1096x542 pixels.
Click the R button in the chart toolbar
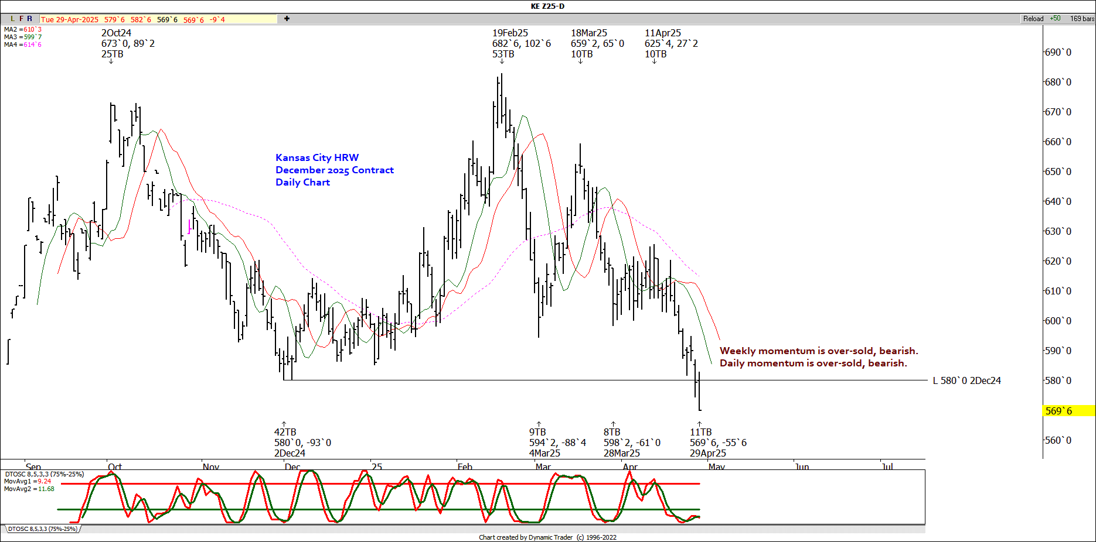click(x=29, y=19)
